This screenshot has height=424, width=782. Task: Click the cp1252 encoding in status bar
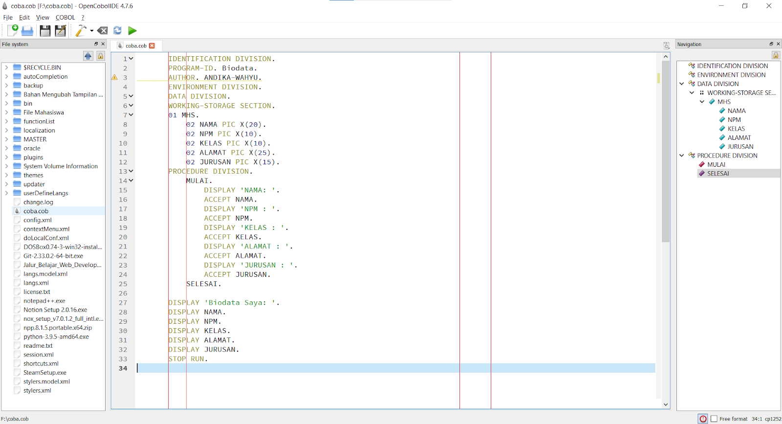(773, 419)
